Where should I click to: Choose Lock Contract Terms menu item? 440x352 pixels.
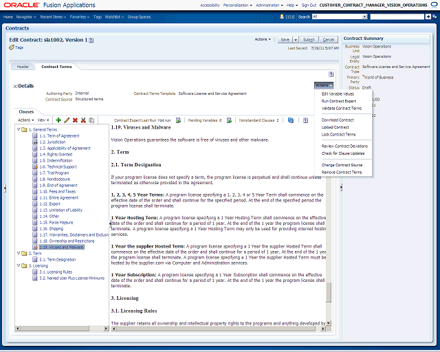point(338,135)
